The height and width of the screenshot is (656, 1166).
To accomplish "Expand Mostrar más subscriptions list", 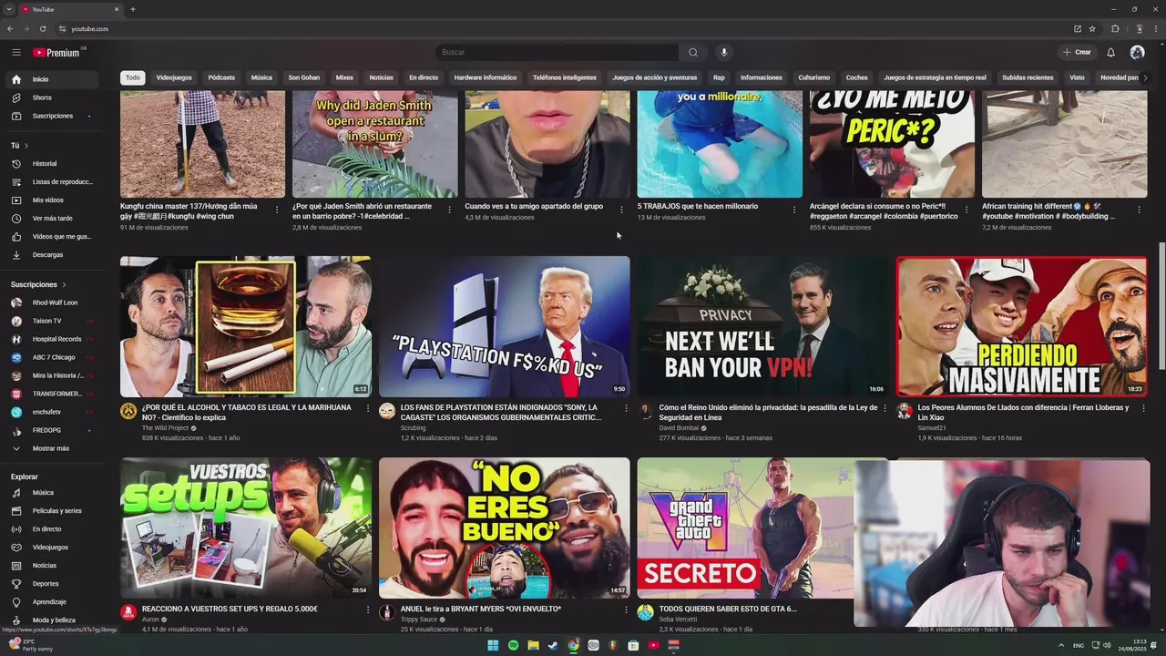I will pos(51,448).
